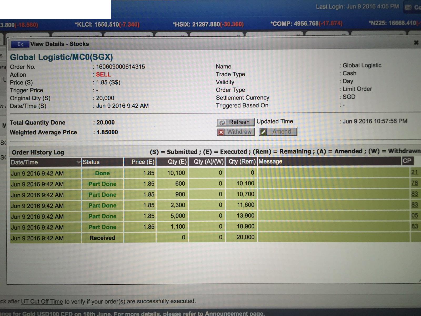
Task: Click the Qty (A)/(W) column header
Action: point(207,162)
